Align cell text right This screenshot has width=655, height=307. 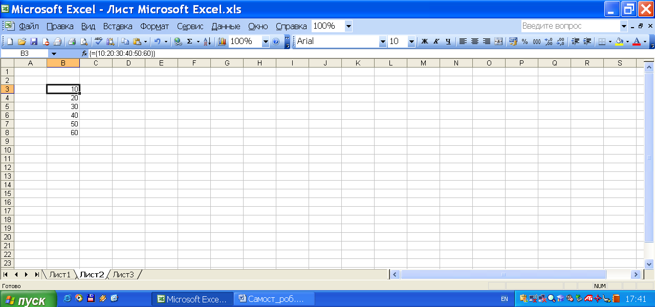point(487,41)
